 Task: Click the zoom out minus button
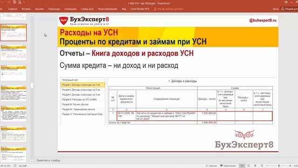click(x=267, y=166)
